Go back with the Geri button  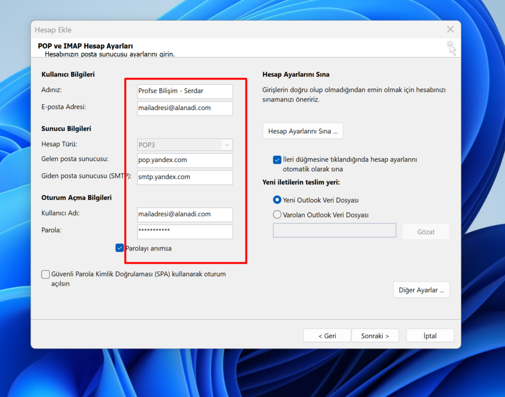pos(327,336)
